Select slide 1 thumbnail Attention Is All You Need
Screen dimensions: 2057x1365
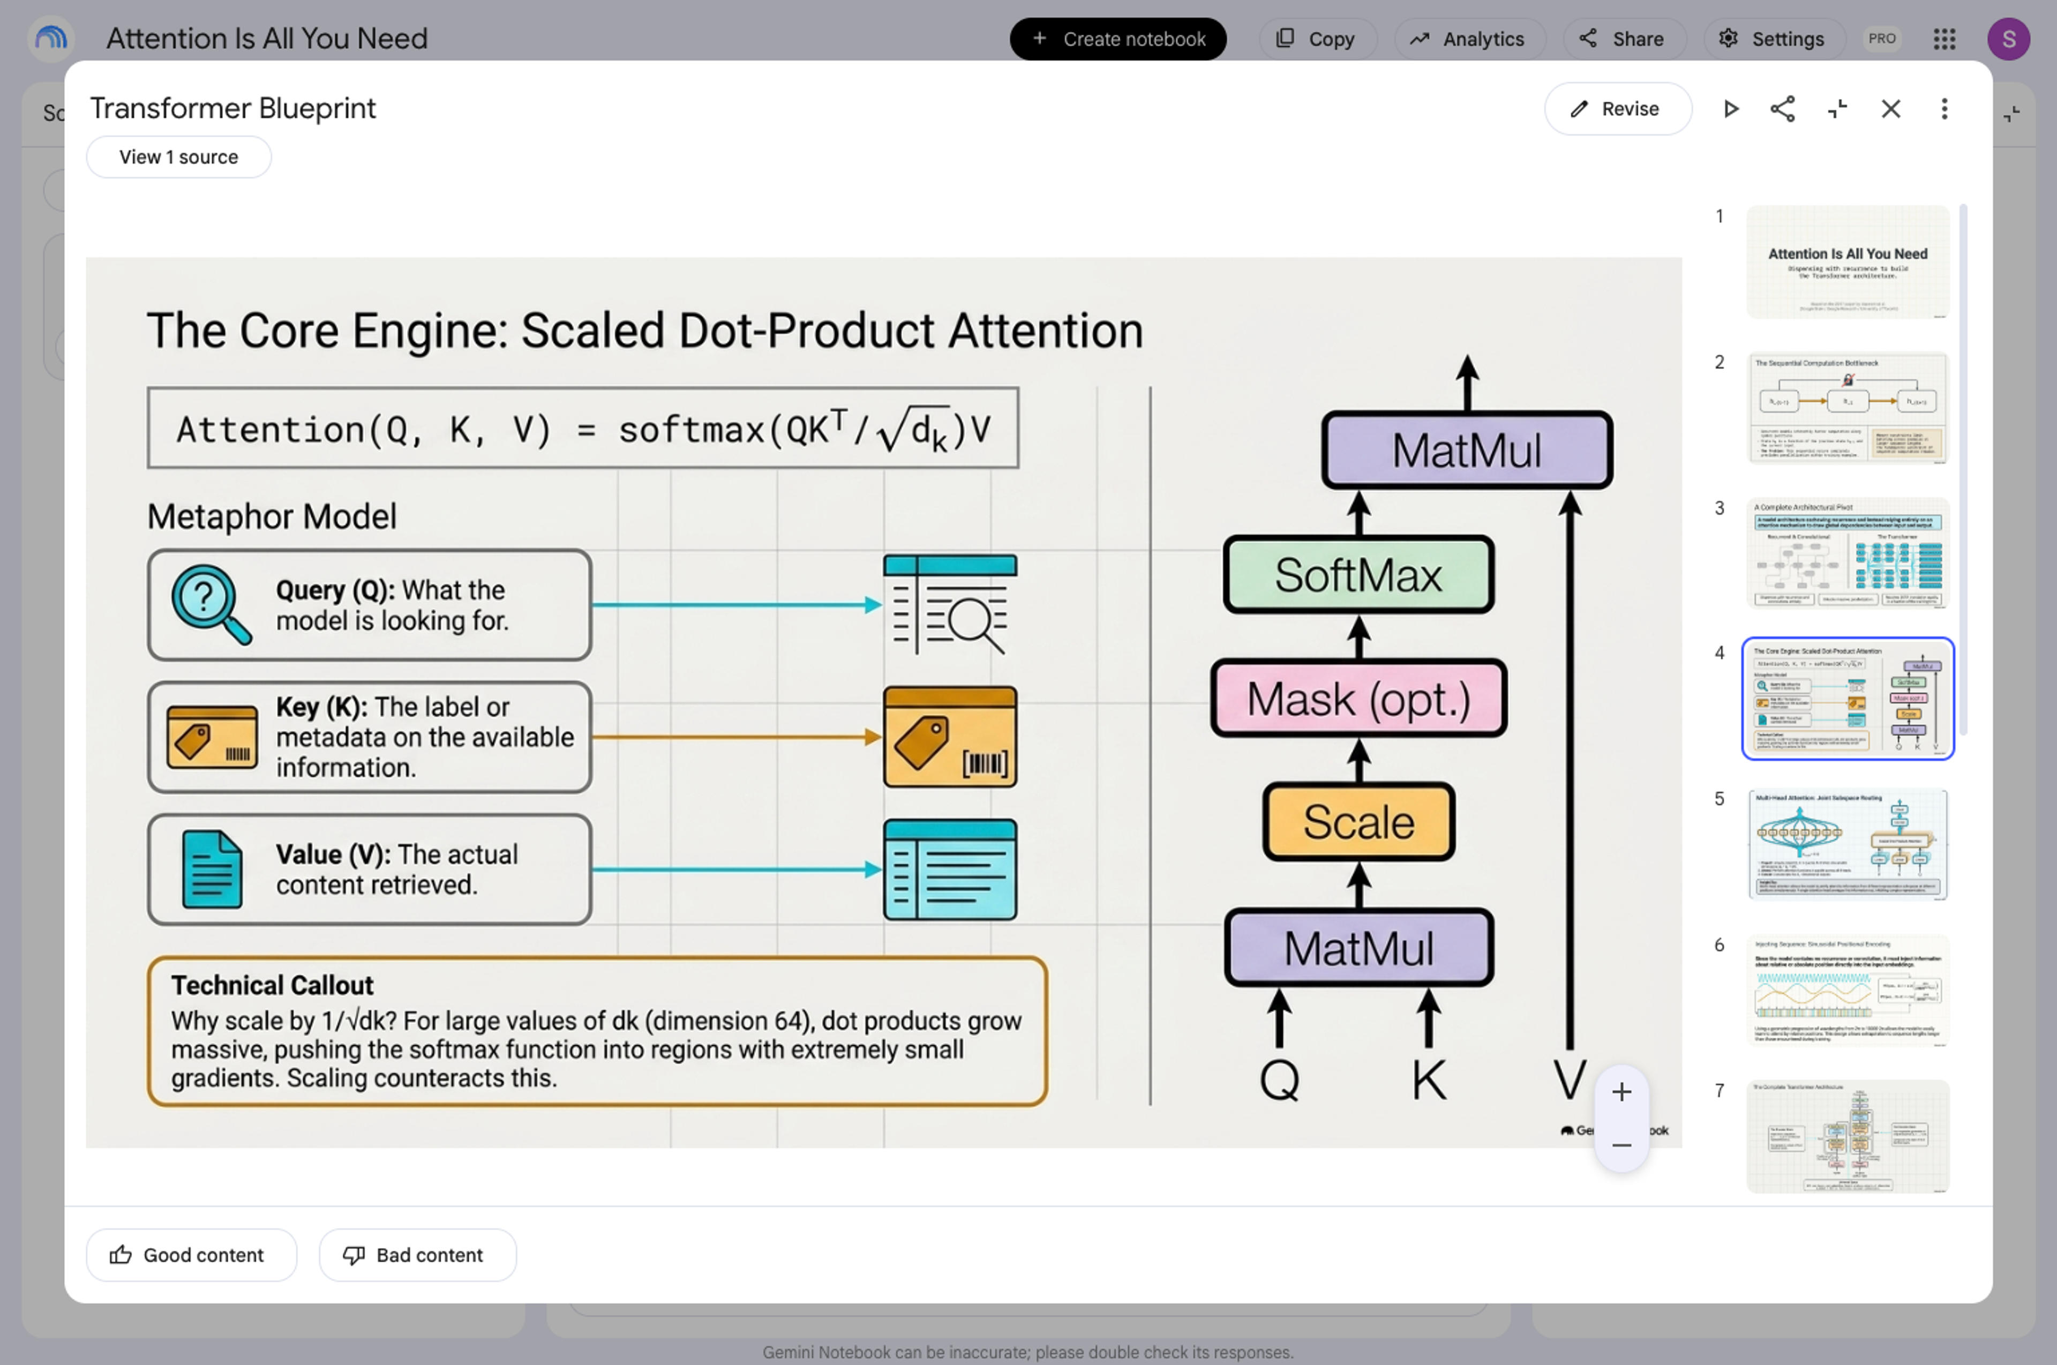click(1847, 262)
